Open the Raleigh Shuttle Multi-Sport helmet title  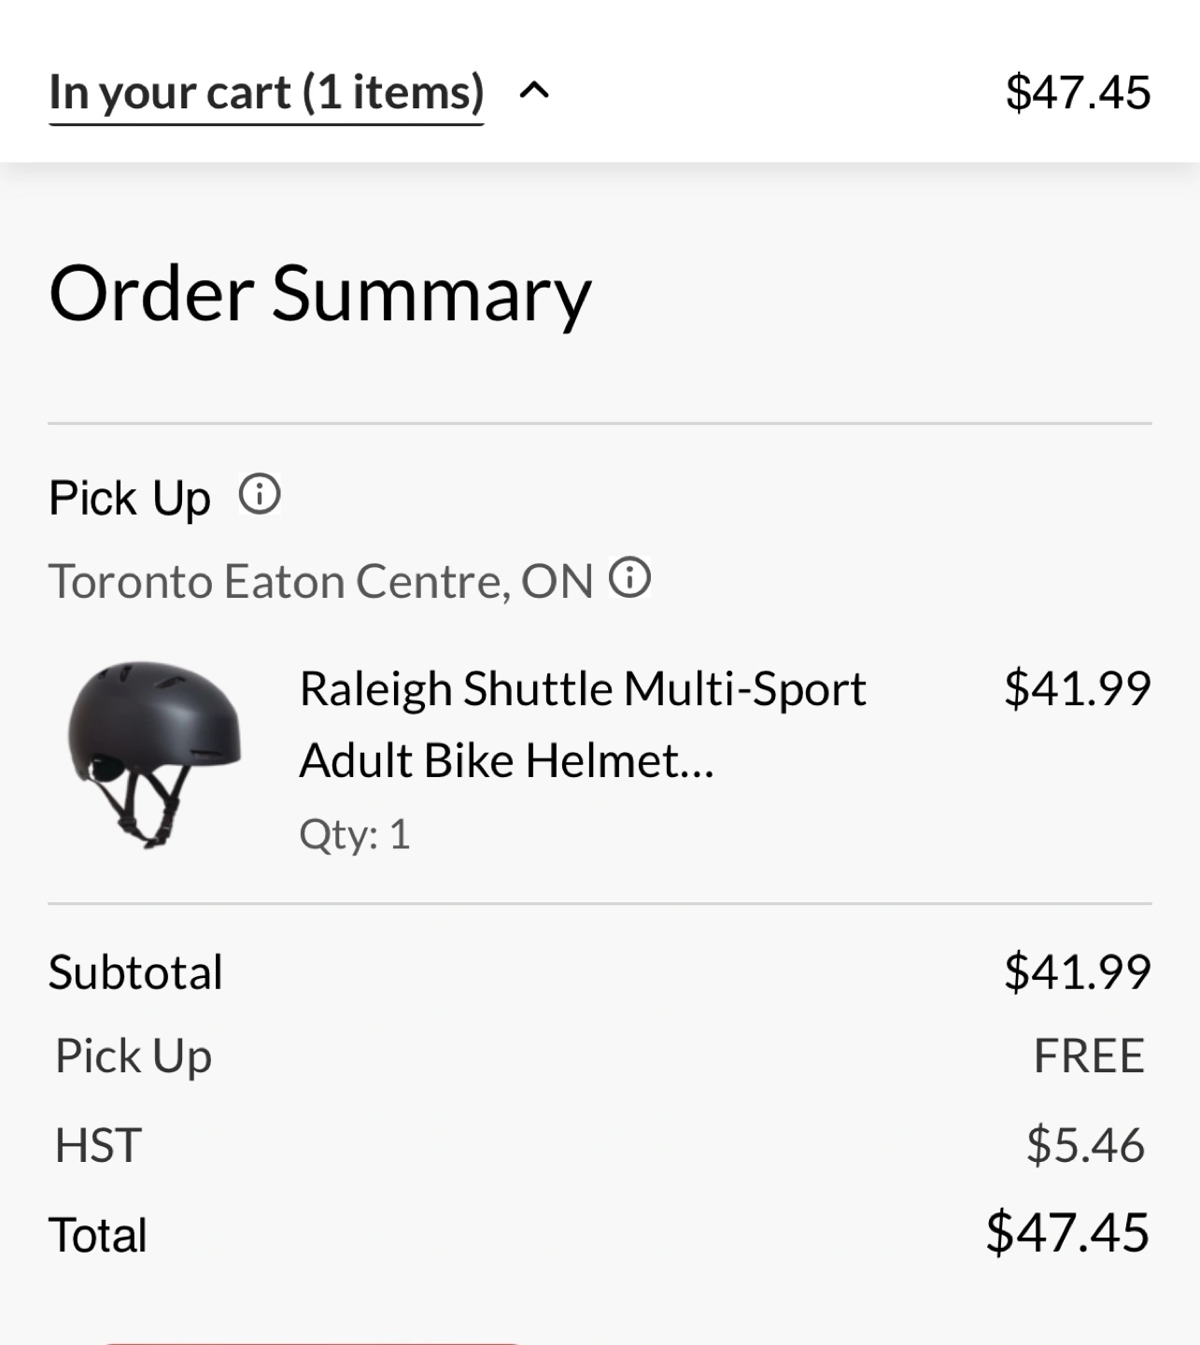click(x=582, y=724)
